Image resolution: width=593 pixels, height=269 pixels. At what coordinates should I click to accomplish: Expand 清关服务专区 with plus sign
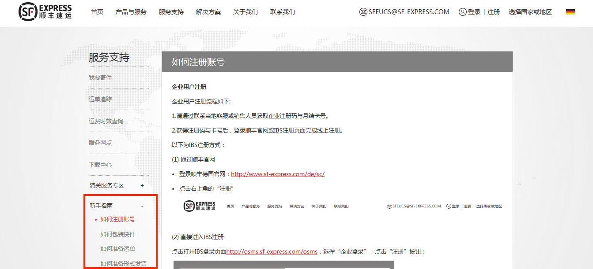(142, 185)
